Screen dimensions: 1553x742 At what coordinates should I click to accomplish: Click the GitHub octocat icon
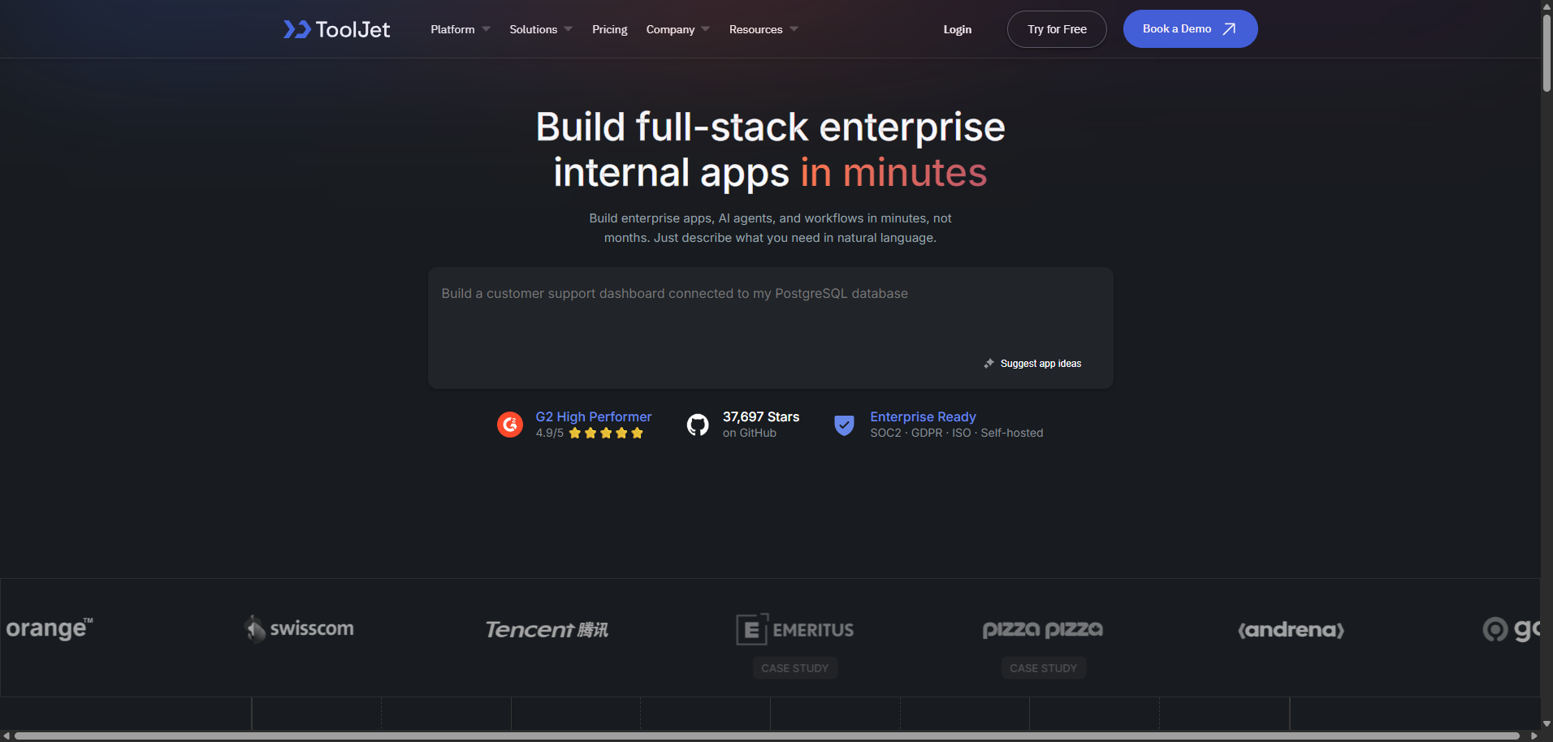698,425
